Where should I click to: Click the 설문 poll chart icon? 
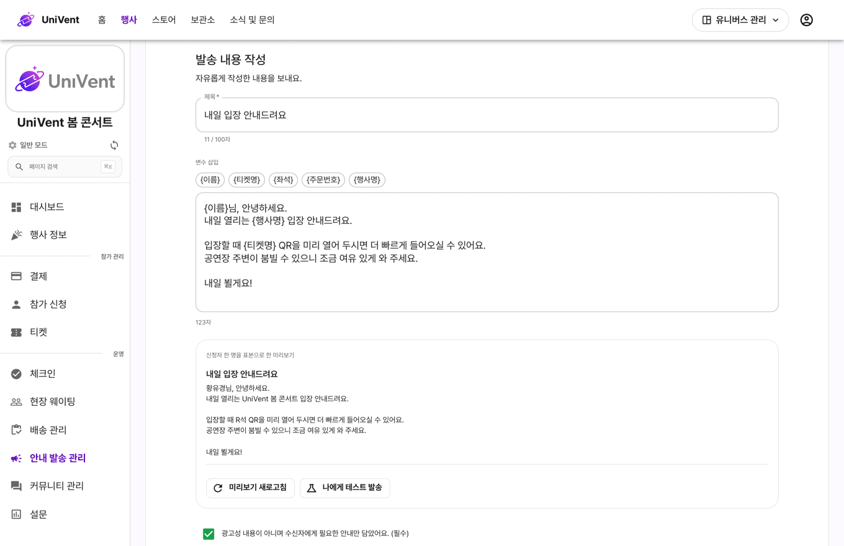(x=17, y=514)
